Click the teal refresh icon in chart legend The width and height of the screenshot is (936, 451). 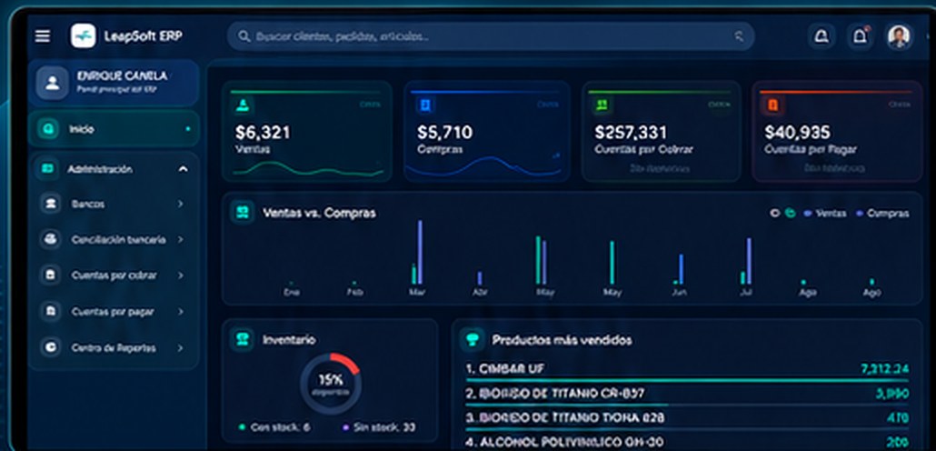(790, 213)
